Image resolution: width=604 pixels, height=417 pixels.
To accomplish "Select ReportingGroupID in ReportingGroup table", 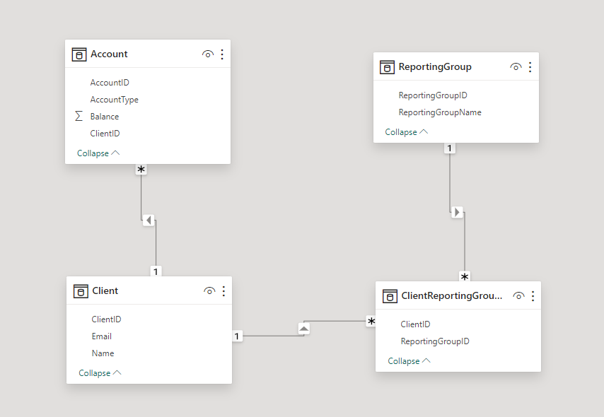I will point(433,95).
